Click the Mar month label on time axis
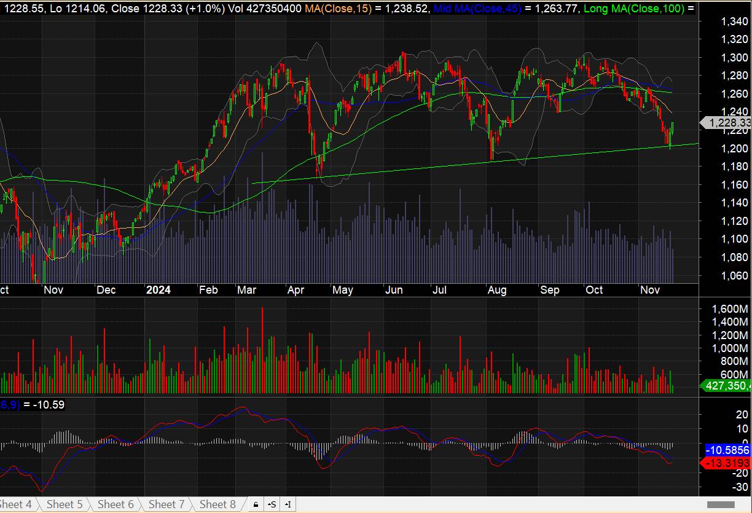 248,289
